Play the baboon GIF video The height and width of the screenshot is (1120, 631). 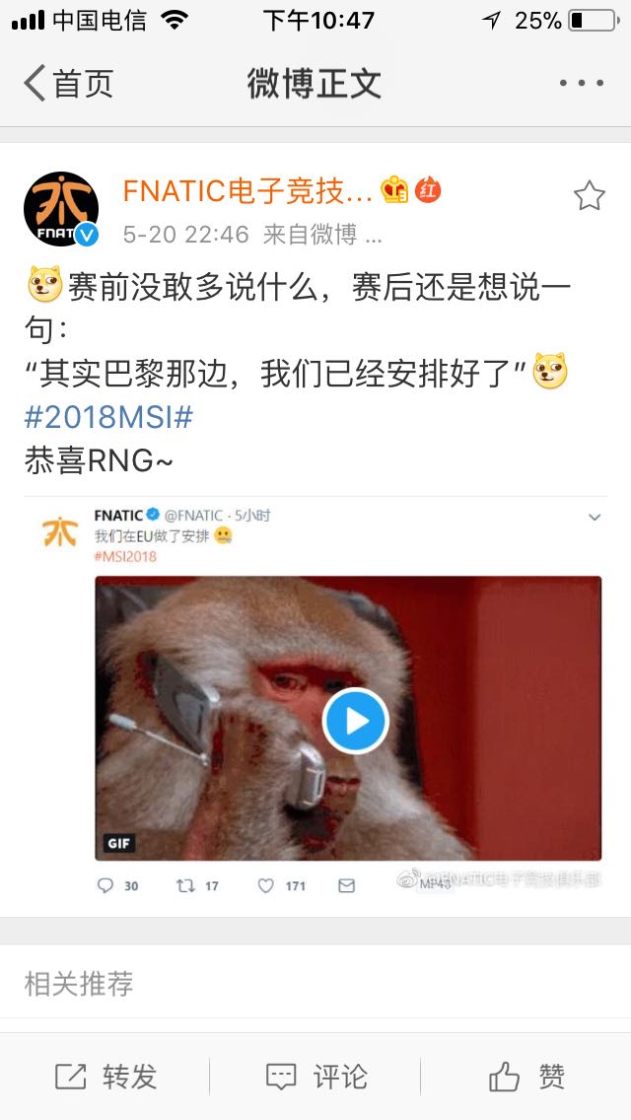pos(355,721)
